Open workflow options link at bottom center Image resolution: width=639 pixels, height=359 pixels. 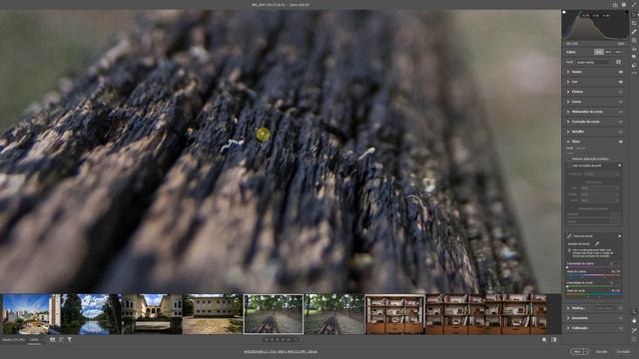click(281, 351)
